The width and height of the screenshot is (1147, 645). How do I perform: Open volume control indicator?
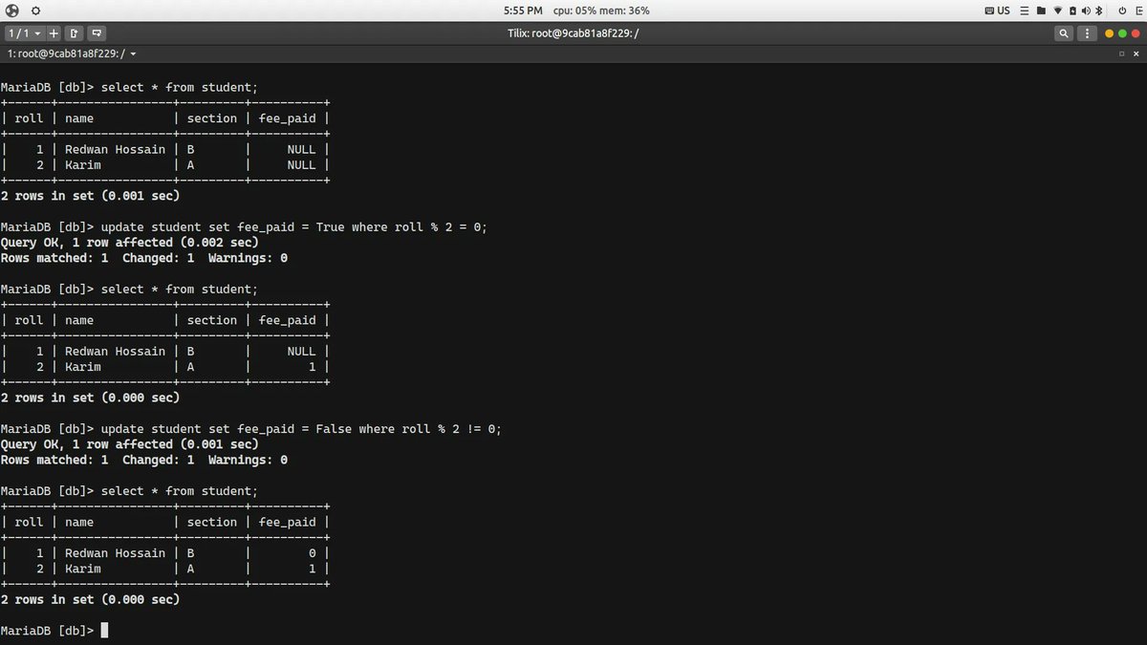click(1086, 11)
